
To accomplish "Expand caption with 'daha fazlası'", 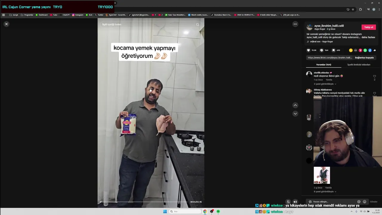I will [368, 37].
